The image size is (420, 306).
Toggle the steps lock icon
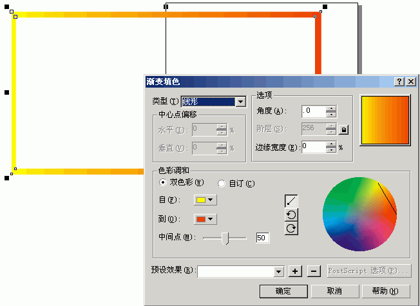343,129
